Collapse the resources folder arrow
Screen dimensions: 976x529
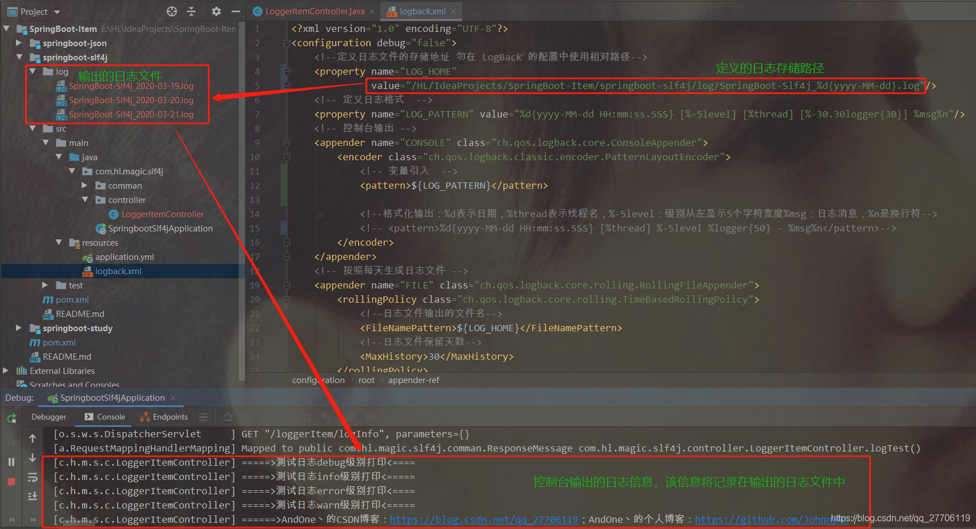[x=58, y=242]
